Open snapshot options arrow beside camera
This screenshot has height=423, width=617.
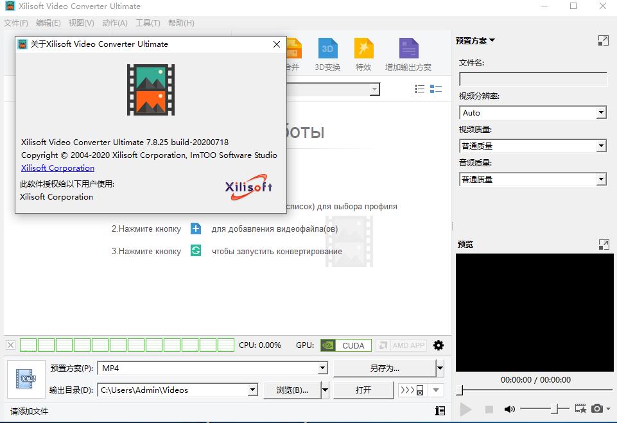tap(609, 409)
